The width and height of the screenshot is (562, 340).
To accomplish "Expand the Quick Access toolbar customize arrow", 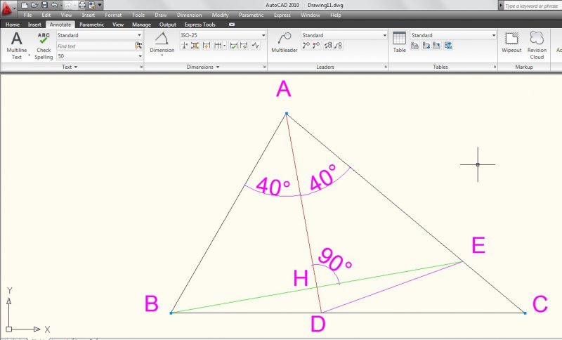I will click(100, 5).
